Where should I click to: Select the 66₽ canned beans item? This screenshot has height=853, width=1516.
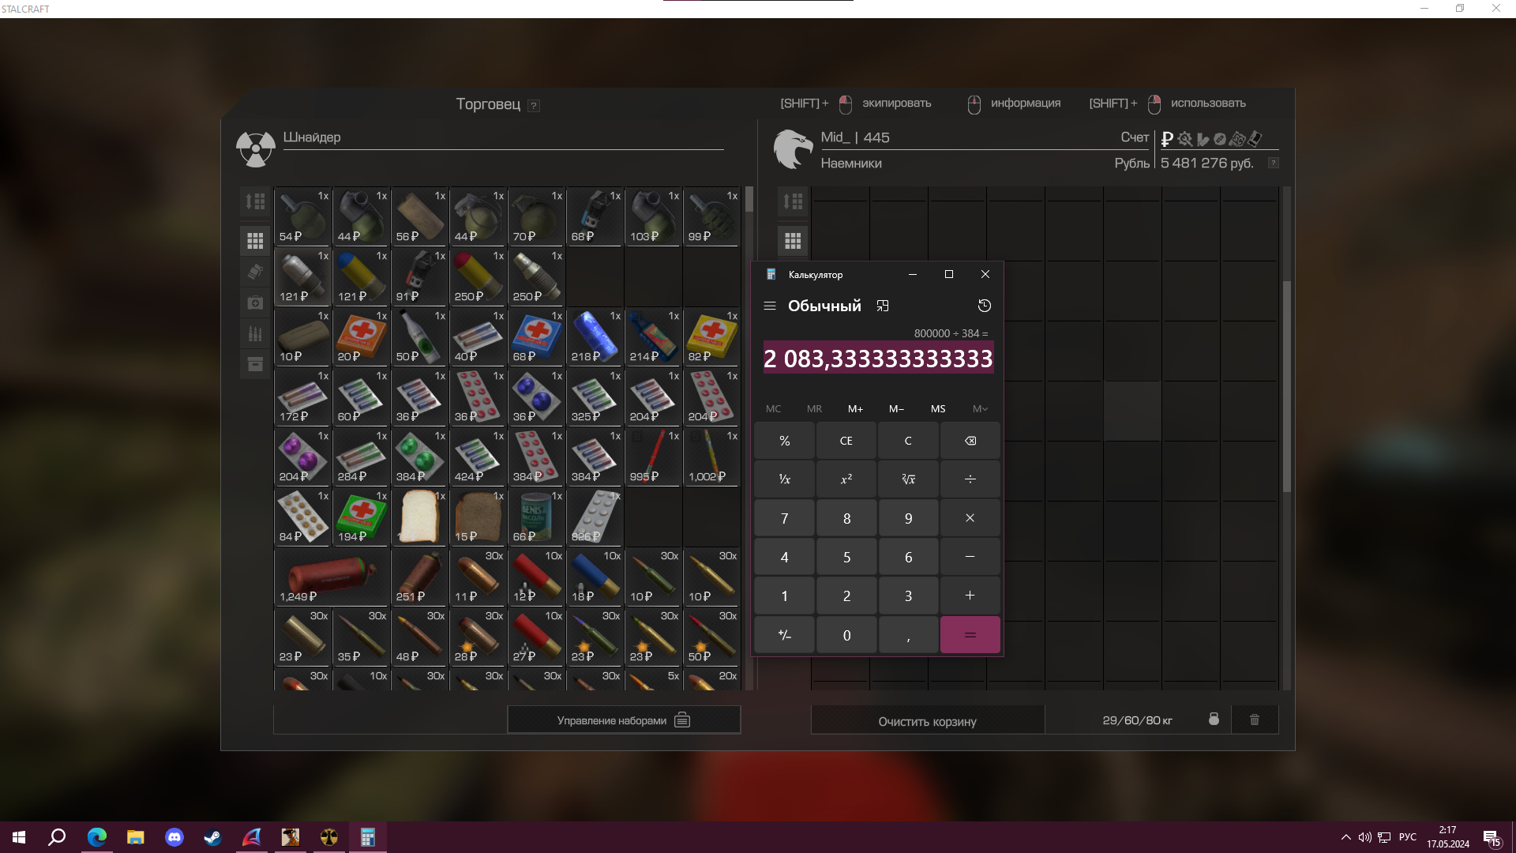point(536,518)
